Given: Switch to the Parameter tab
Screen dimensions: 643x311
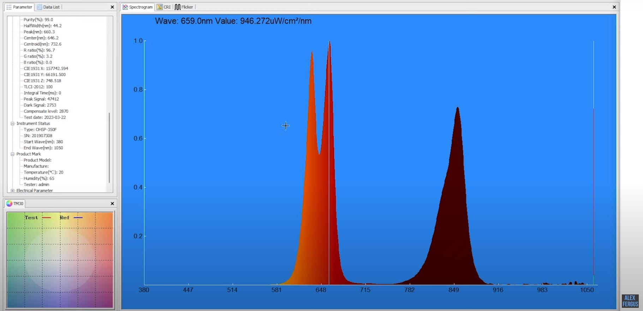Looking at the screenshot, I should coord(19,7).
